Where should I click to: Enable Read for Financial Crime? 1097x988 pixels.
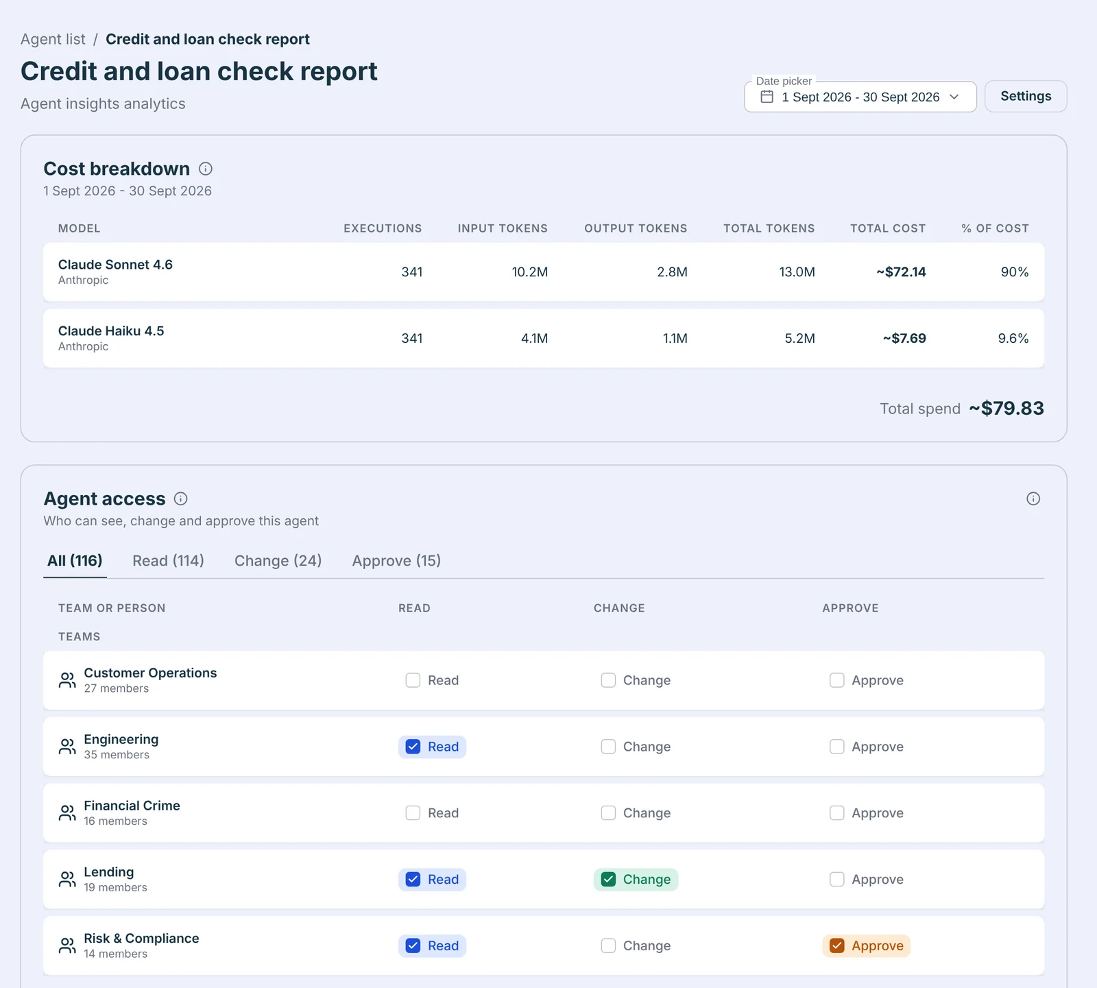click(x=413, y=812)
